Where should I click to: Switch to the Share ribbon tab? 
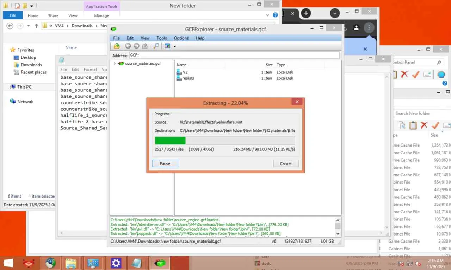pyautogui.click(x=53, y=15)
